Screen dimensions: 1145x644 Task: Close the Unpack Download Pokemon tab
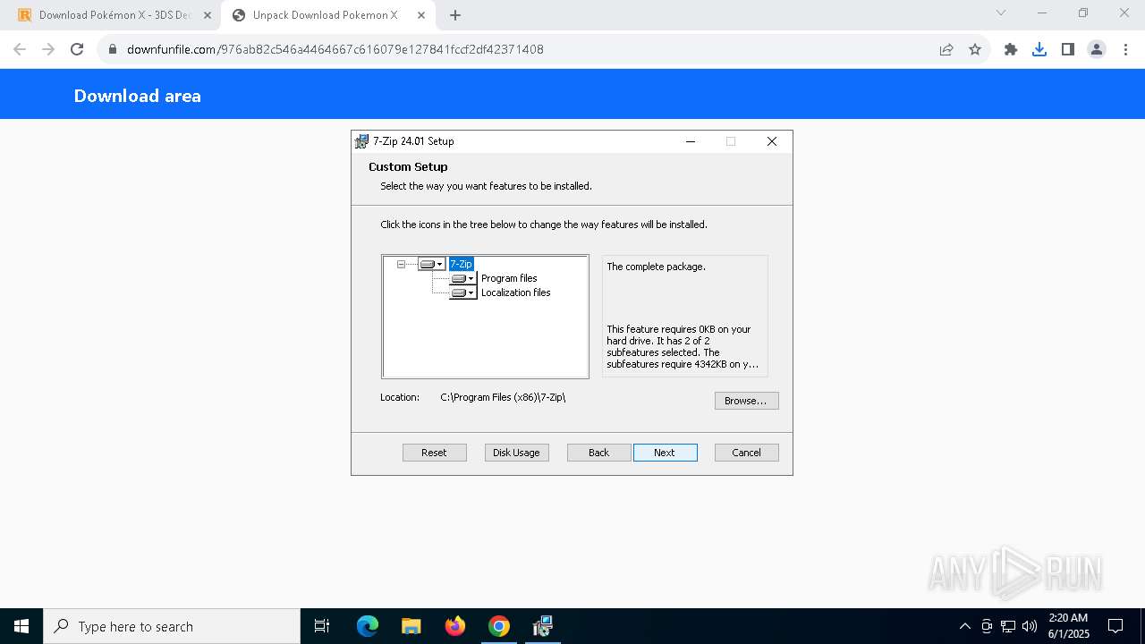tap(420, 15)
